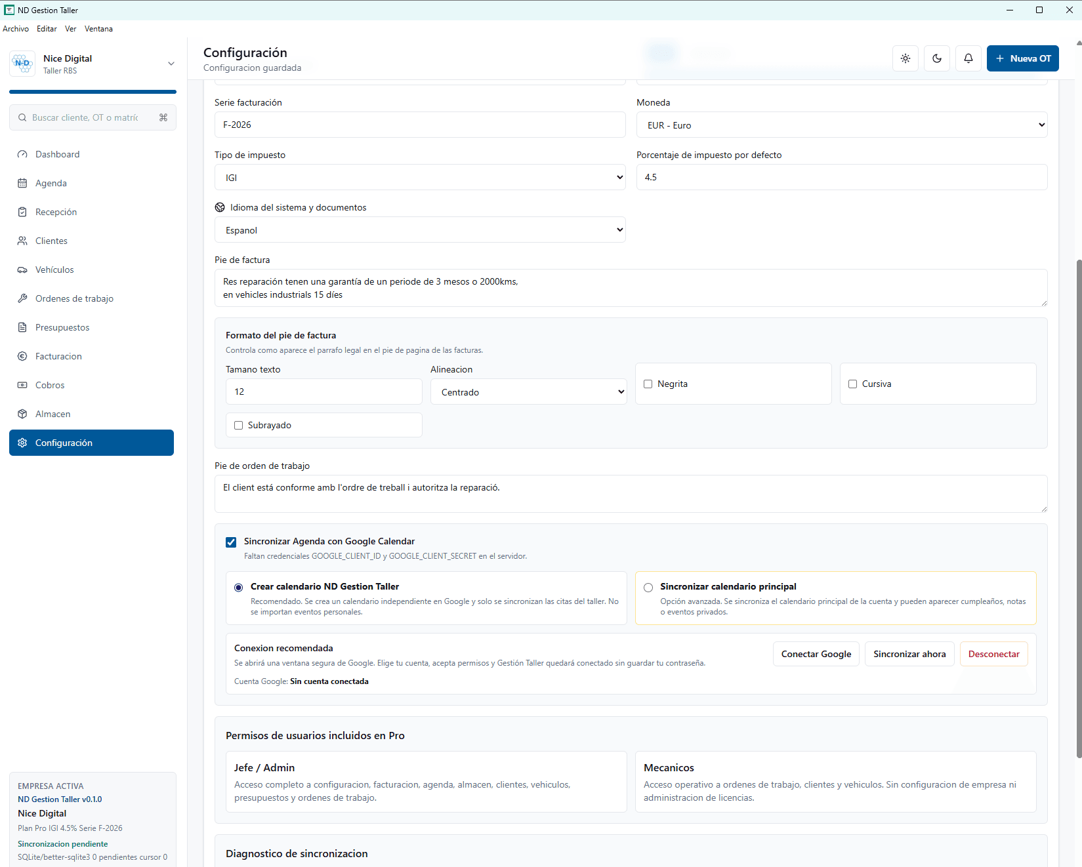The image size is (1082, 867).
Task: Click the resize grip of Pie de factura
Action: pyautogui.click(x=1043, y=302)
